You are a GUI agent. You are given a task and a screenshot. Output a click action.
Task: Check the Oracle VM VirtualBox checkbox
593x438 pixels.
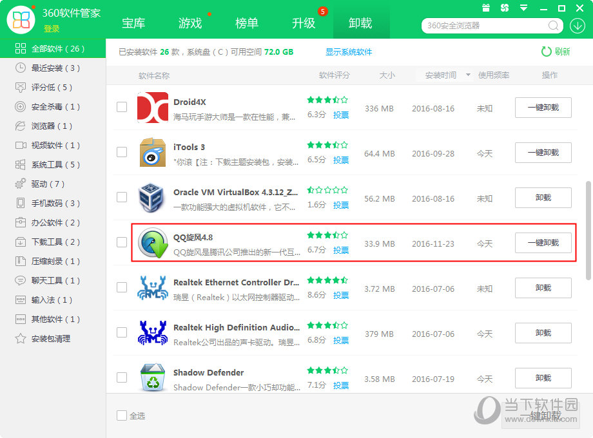(121, 198)
